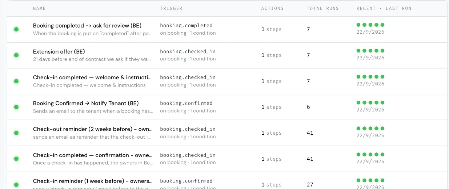Click recent run dots for Booking completed review

(370, 25)
